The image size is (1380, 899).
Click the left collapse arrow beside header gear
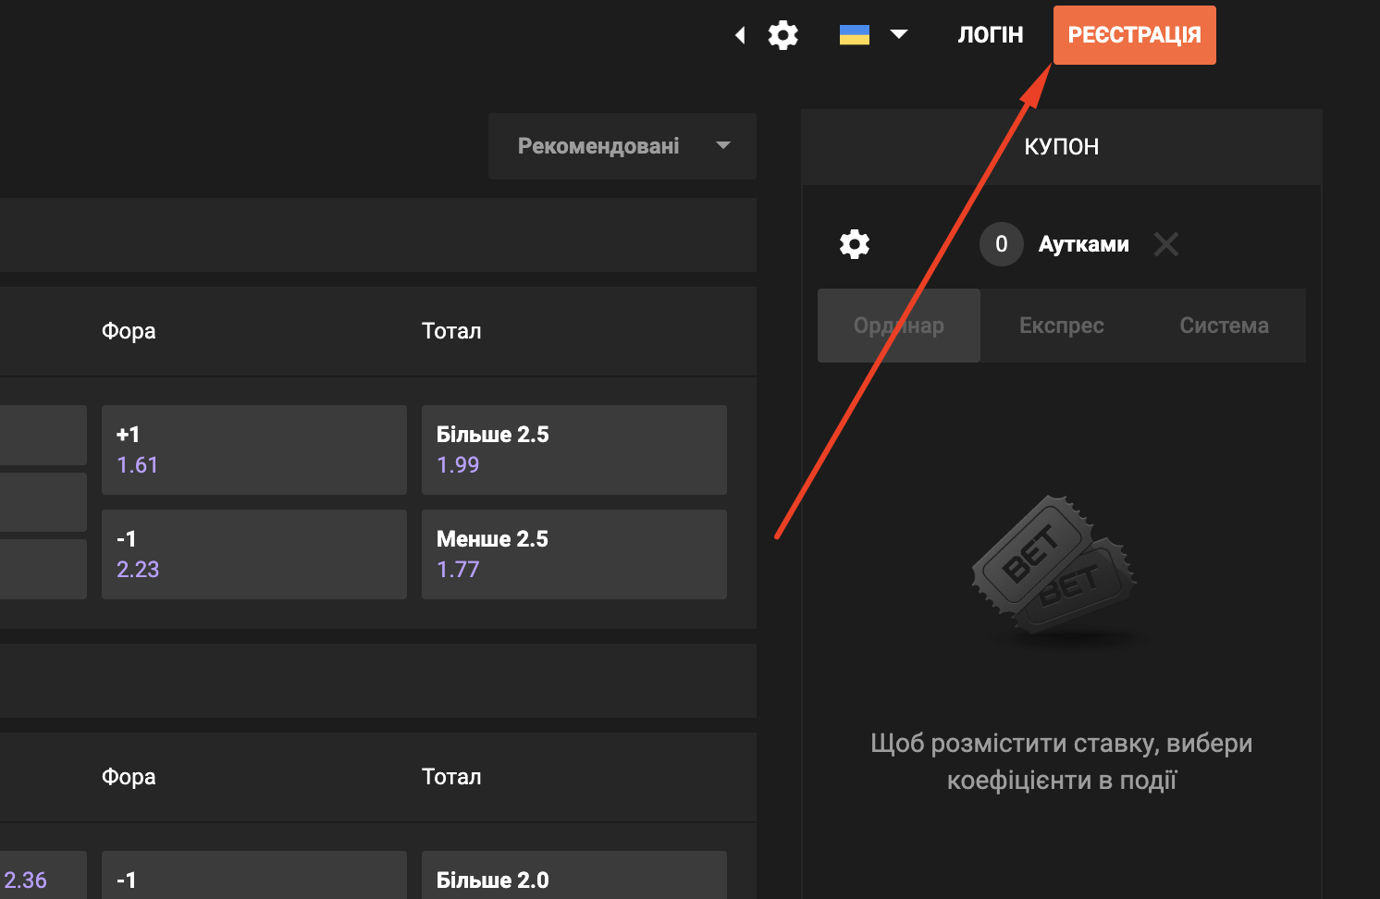(x=740, y=35)
